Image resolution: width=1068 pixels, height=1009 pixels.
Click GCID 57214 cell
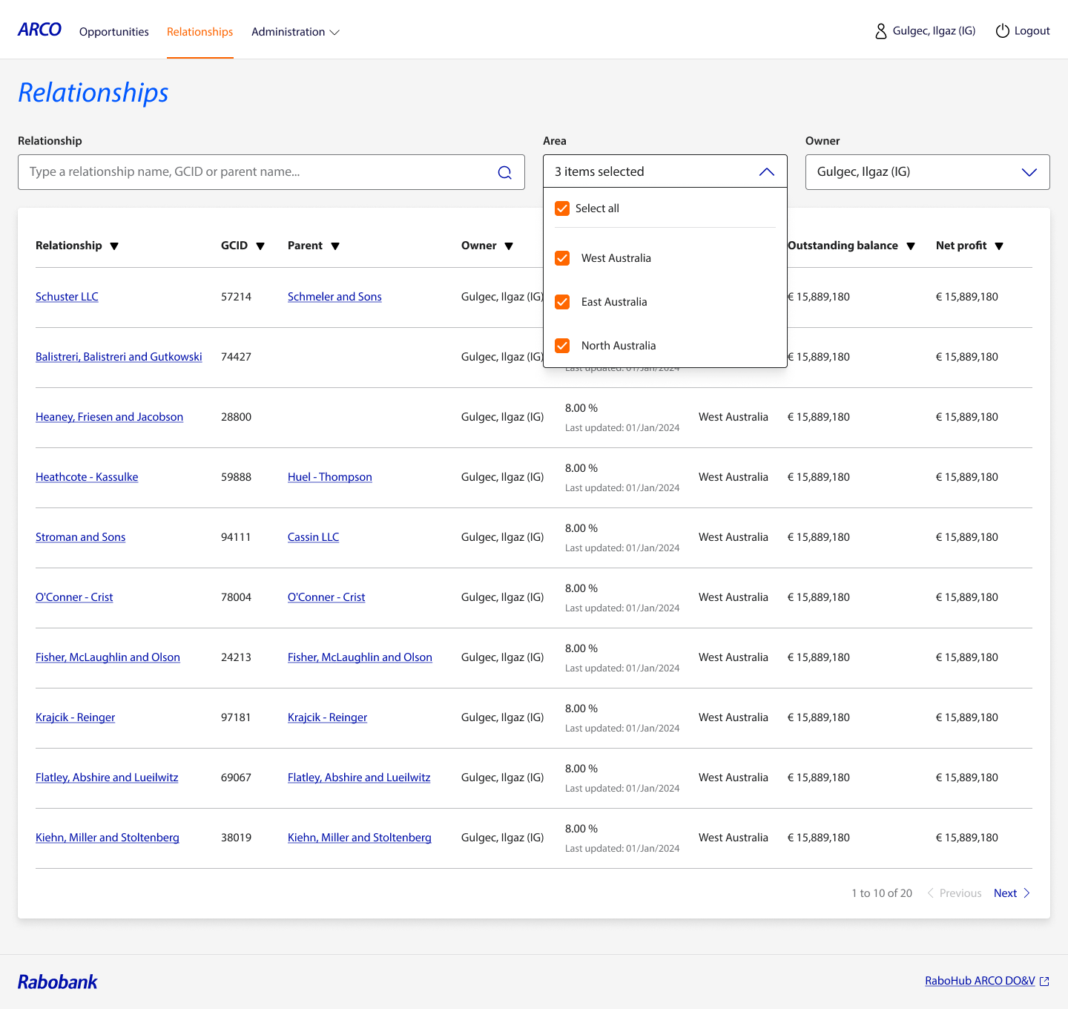coord(236,297)
